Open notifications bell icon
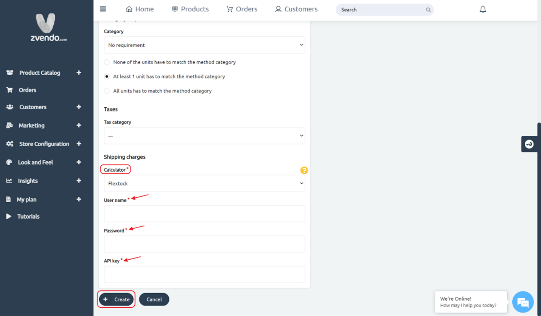The width and height of the screenshot is (541, 316). click(x=483, y=9)
